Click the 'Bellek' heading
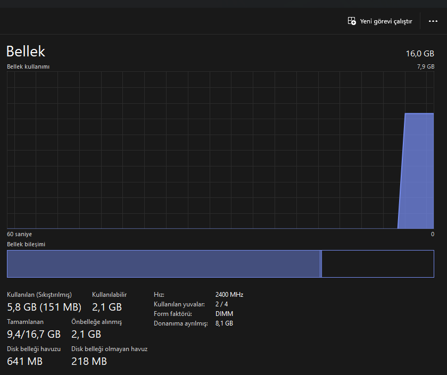 [x=26, y=52]
